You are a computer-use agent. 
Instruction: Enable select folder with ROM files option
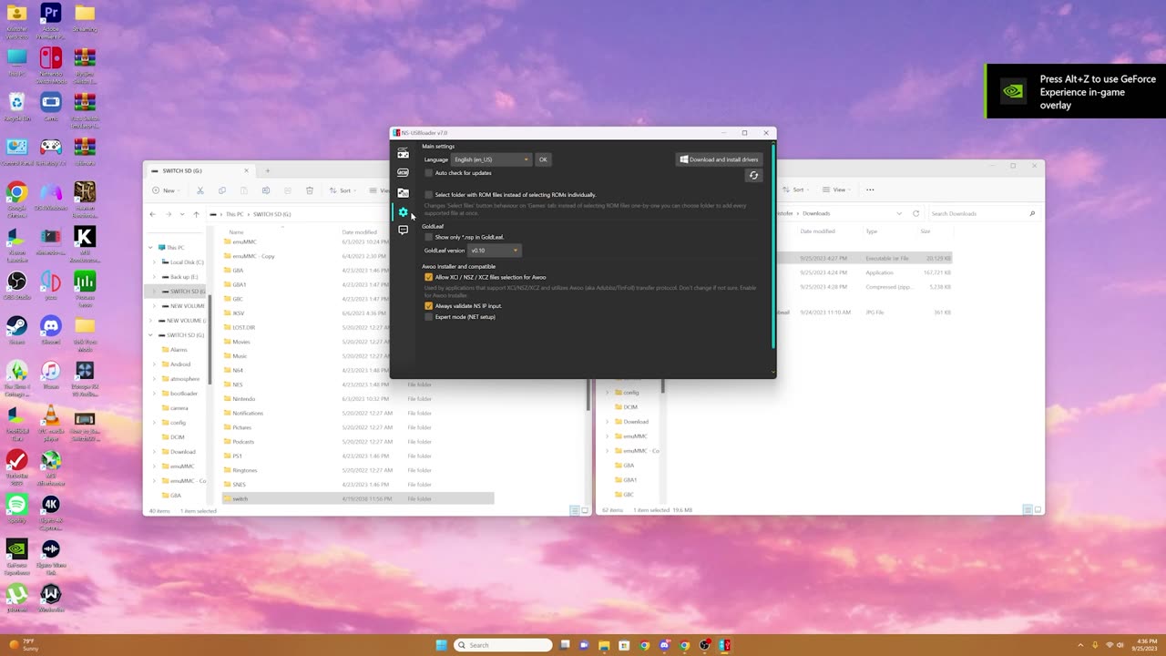coord(429,195)
